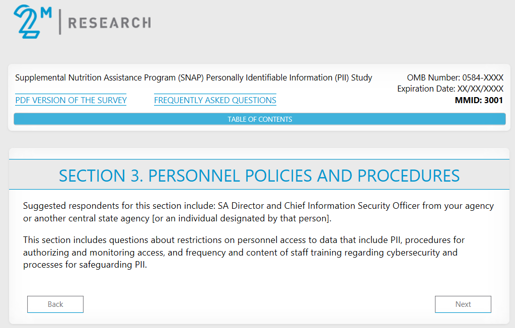Click the Expiration Date XX/XX/XXXX text
This screenshot has width=515, height=328.
click(450, 89)
